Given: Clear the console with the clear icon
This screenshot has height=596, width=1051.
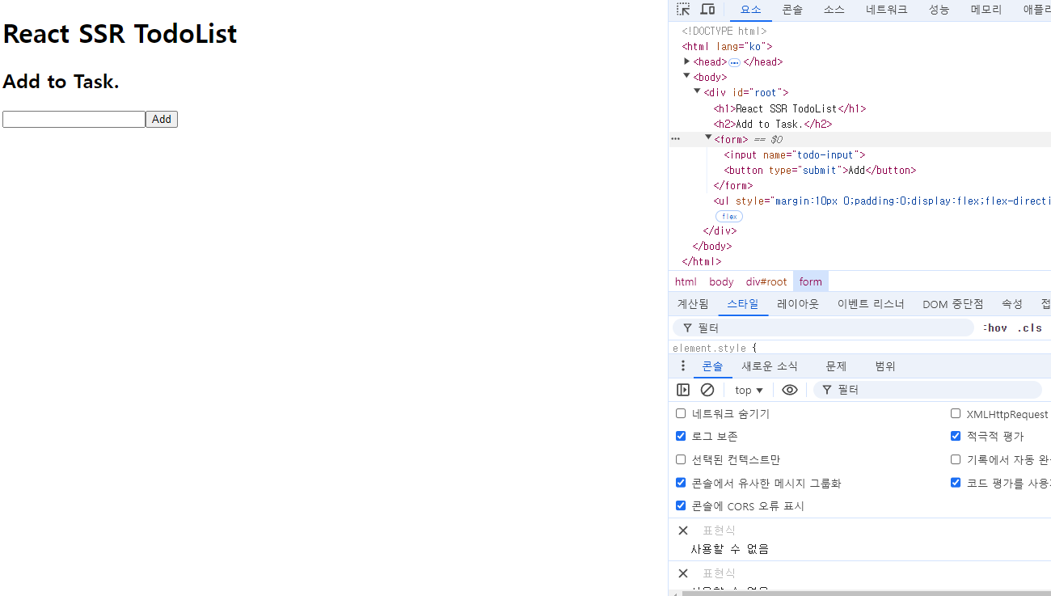Looking at the screenshot, I should point(707,390).
